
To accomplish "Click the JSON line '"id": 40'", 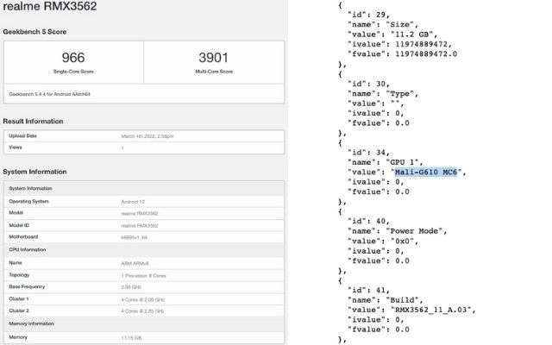I will (x=368, y=221).
